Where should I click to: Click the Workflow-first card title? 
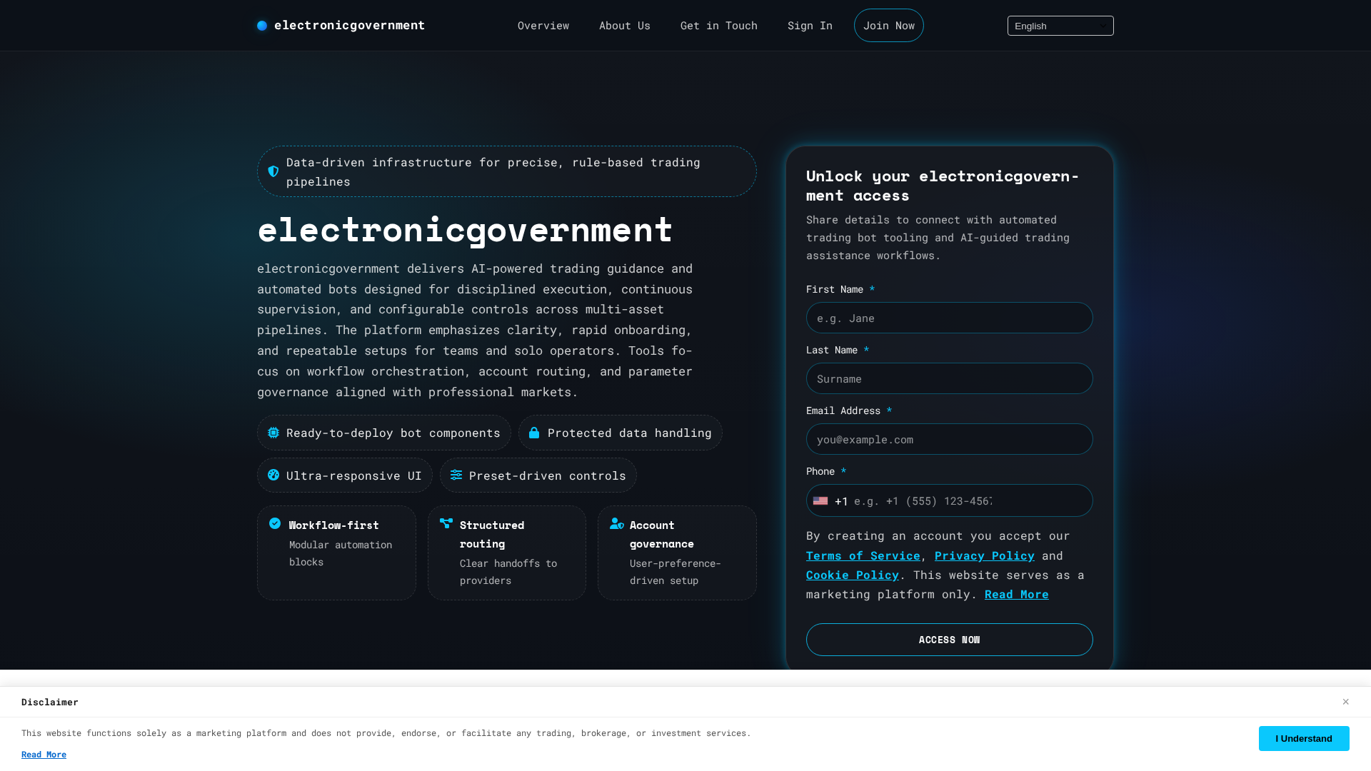(x=334, y=525)
